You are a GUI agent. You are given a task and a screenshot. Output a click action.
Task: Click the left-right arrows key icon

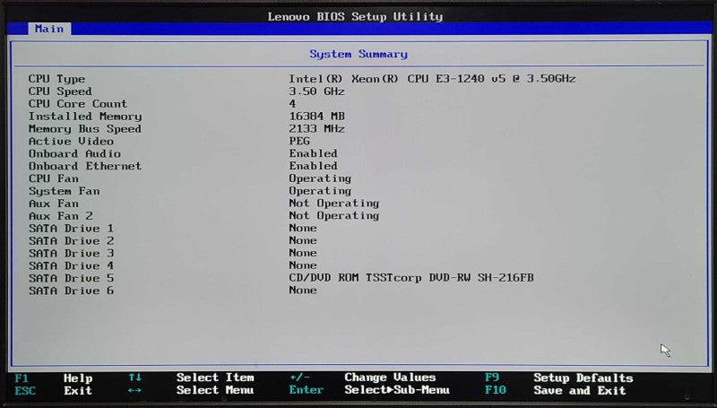point(134,390)
